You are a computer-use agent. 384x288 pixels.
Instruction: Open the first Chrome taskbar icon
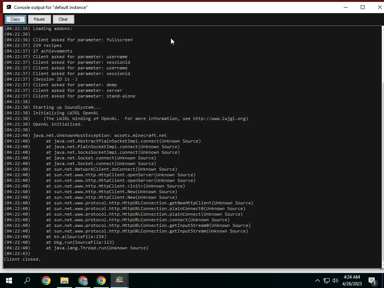click(x=46, y=280)
